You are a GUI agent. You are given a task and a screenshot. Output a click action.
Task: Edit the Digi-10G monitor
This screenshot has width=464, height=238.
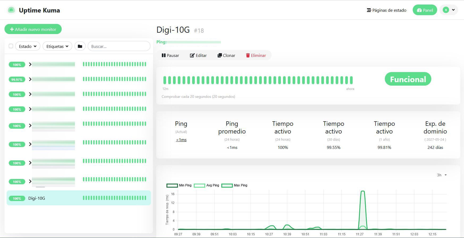click(x=198, y=55)
